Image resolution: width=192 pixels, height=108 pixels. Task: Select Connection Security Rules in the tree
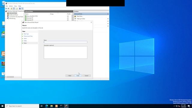[16, 17]
